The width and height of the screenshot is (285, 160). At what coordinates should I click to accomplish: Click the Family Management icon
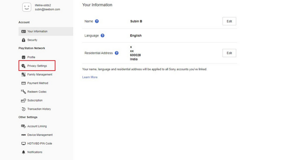[24, 74]
